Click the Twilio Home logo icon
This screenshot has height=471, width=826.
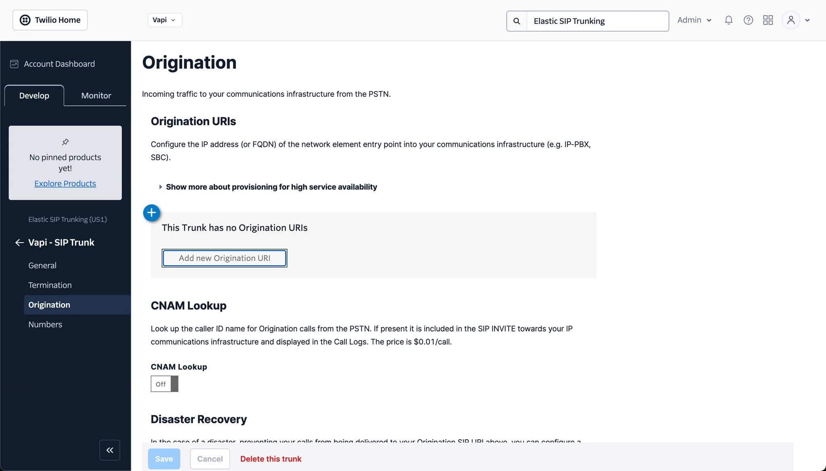click(x=25, y=20)
